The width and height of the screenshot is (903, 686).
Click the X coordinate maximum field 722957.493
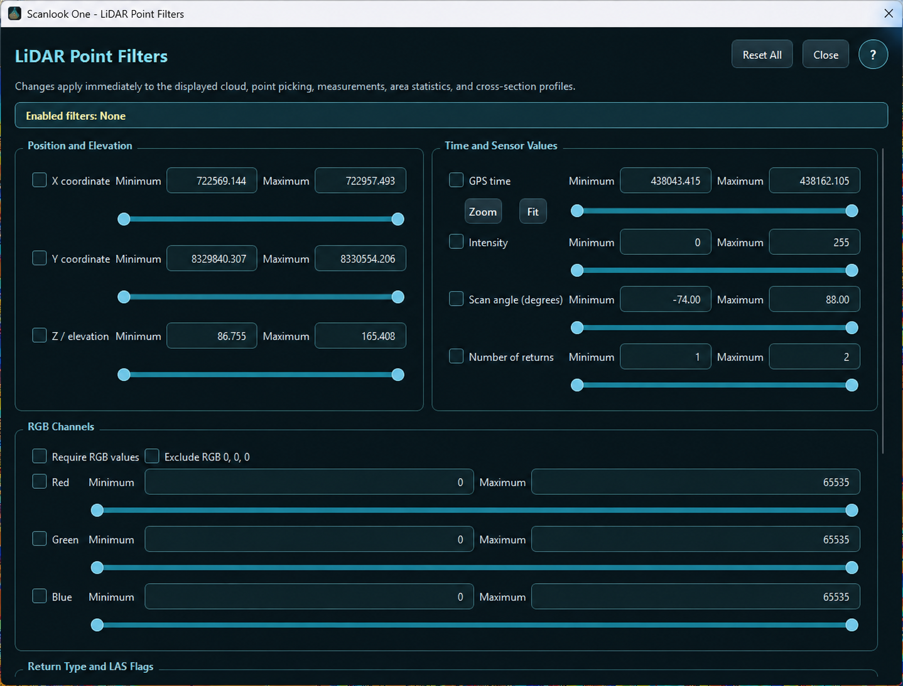[x=360, y=180]
